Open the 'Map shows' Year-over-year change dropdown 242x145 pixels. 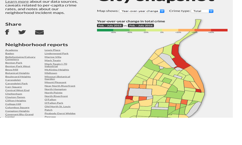coord(142,11)
